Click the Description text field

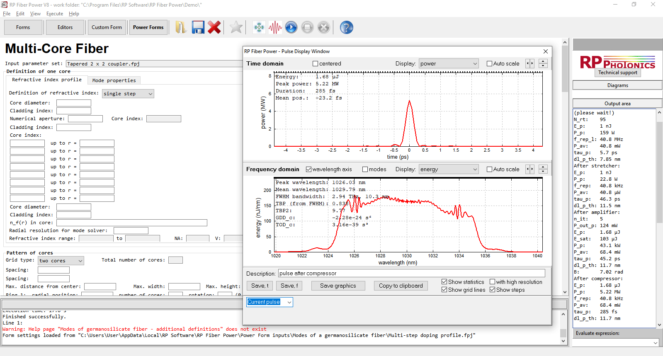click(x=412, y=273)
